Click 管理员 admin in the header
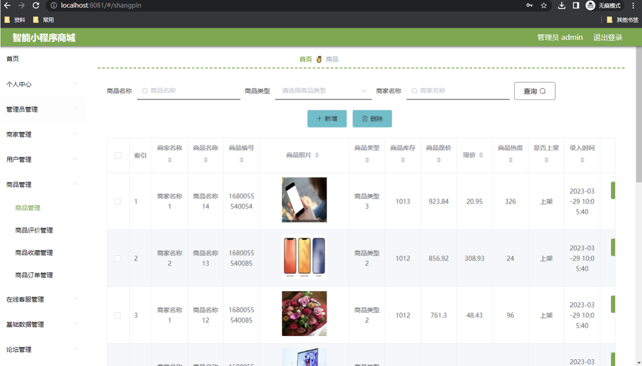Screen dimensions: 642x366 560,37
